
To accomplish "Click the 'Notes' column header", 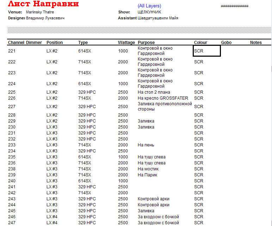I will [256, 43].
